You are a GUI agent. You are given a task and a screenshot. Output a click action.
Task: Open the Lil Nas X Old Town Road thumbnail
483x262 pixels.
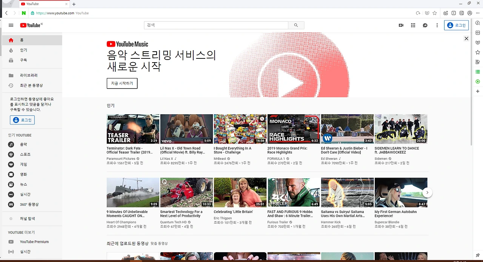pos(186,129)
